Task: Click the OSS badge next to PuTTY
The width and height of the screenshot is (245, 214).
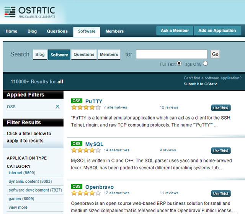Action: tap(77, 101)
